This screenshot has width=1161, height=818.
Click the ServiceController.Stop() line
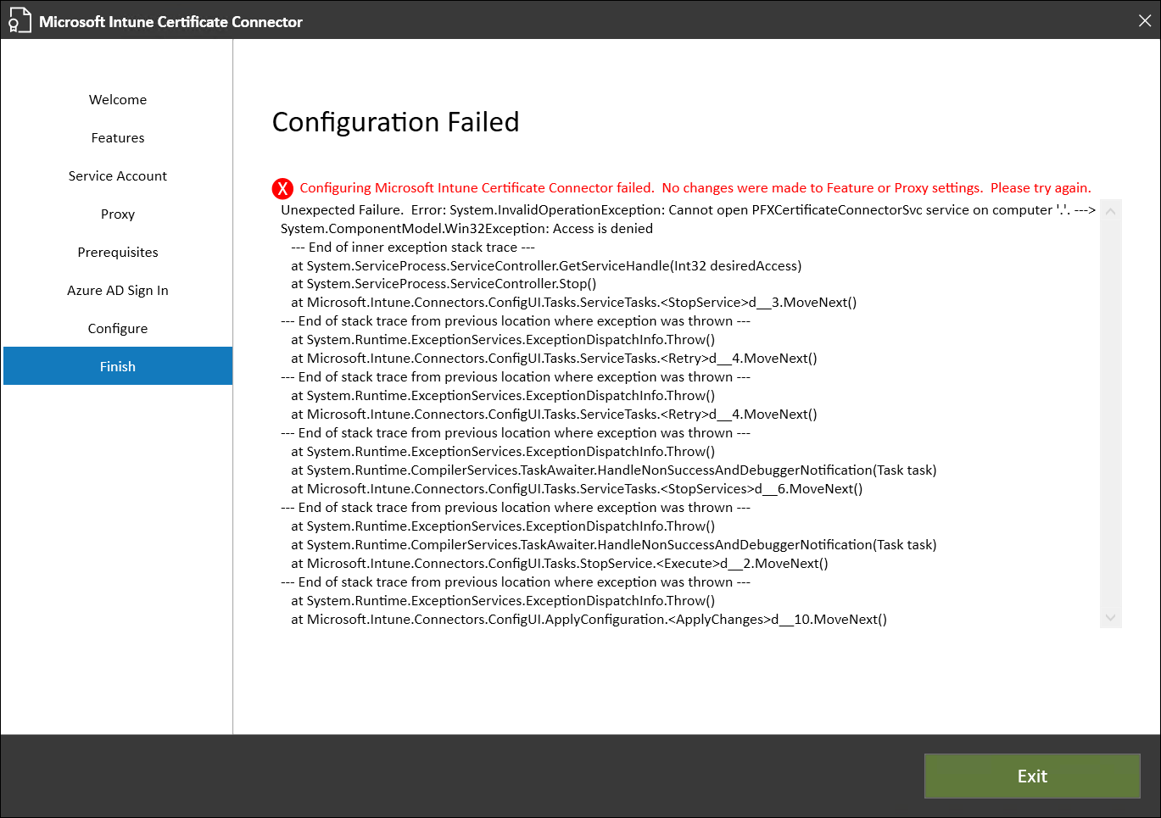(x=444, y=284)
